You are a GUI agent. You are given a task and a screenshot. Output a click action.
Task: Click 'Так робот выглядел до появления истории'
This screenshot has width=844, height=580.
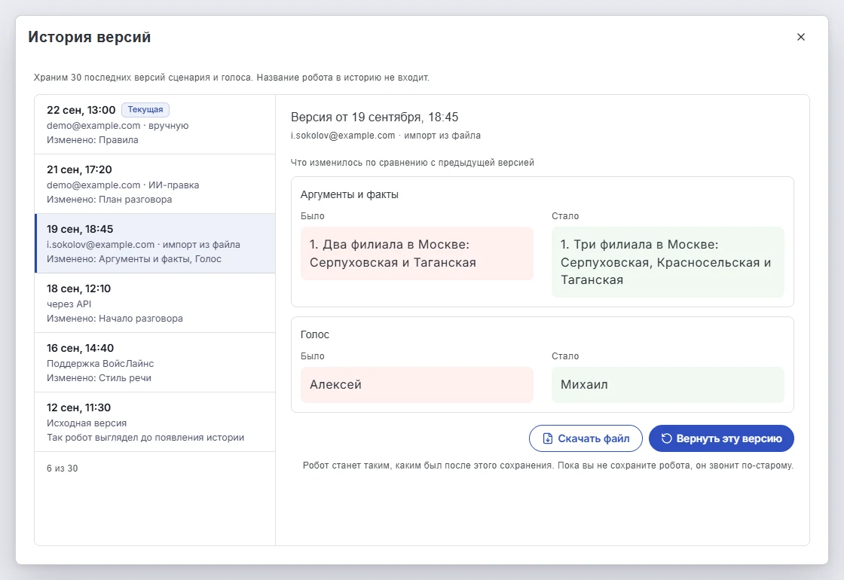(x=145, y=438)
